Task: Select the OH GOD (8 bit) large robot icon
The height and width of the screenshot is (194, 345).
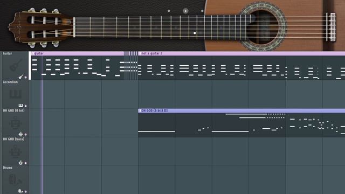Action: (16, 123)
